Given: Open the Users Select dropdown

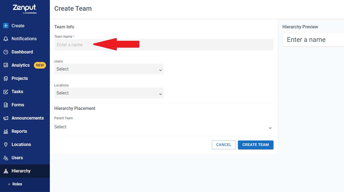Looking at the screenshot, I should click(x=109, y=69).
